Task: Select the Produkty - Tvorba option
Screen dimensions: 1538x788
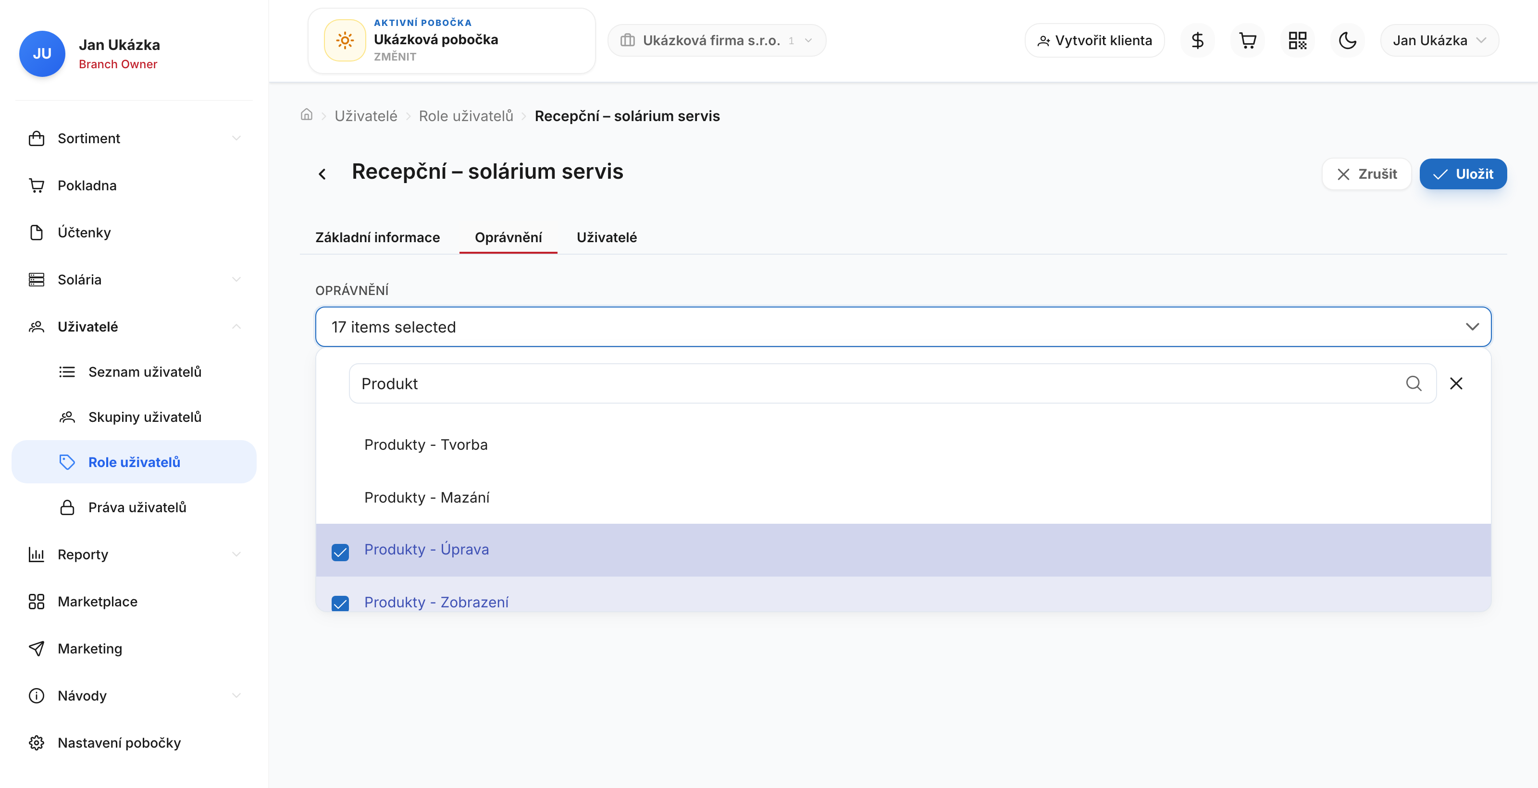Action: pos(904,445)
